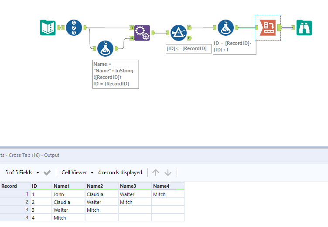Click the Cross Tab output anchor

280,27
